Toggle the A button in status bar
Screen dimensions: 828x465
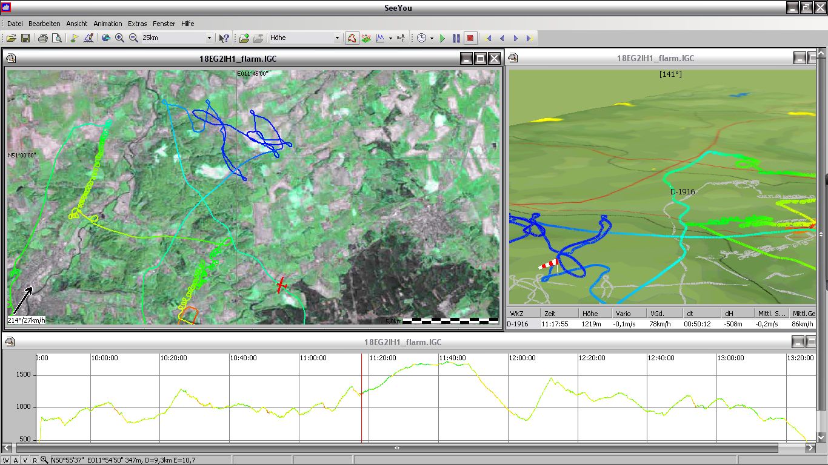coord(15,460)
